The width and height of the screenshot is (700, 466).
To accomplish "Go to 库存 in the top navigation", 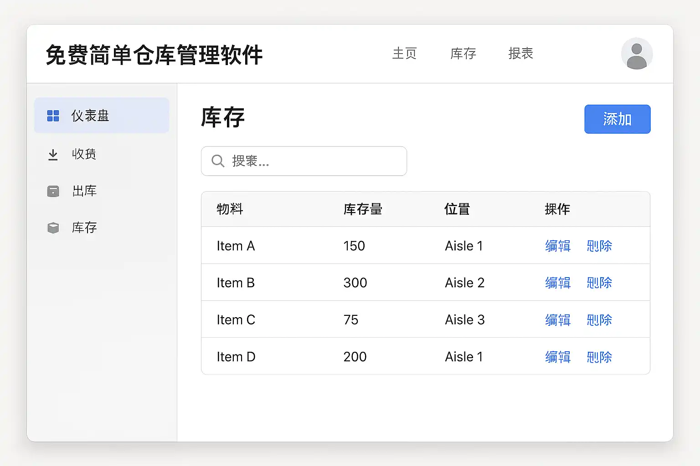I will [463, 54].
